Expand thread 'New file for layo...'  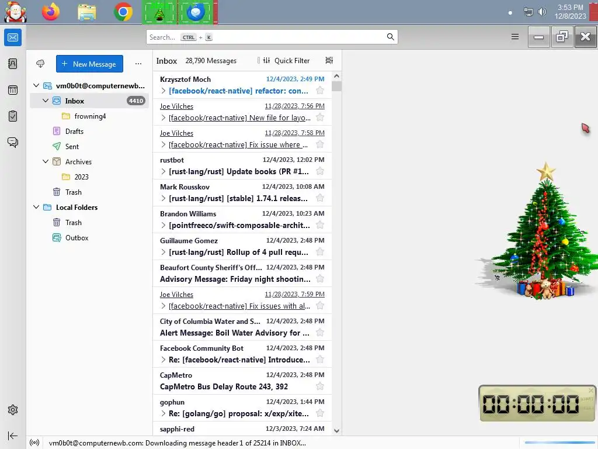[x=164, y=118]
